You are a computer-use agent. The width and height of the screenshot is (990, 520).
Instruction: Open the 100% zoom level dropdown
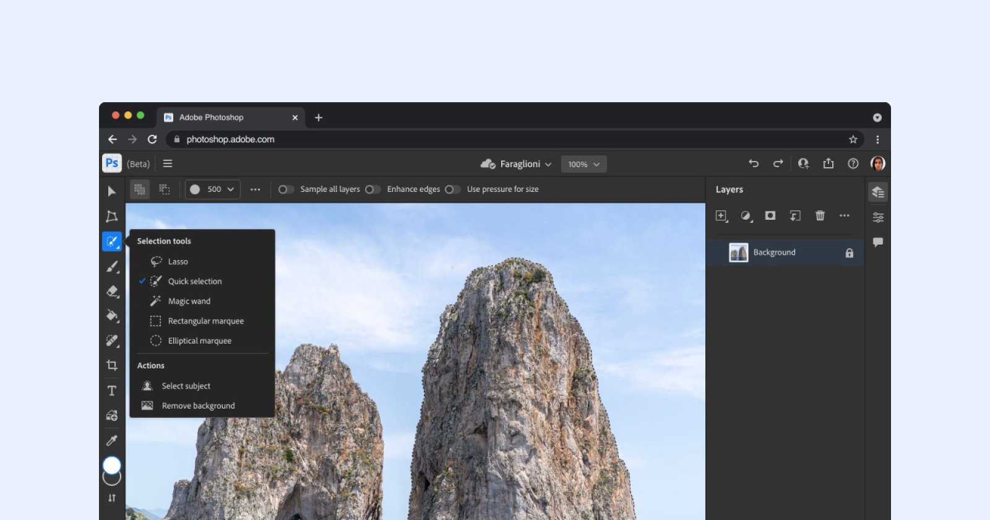tap(583, 164)
